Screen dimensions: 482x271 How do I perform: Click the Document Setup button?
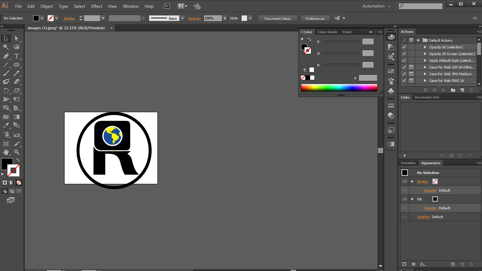coord(278,18)
